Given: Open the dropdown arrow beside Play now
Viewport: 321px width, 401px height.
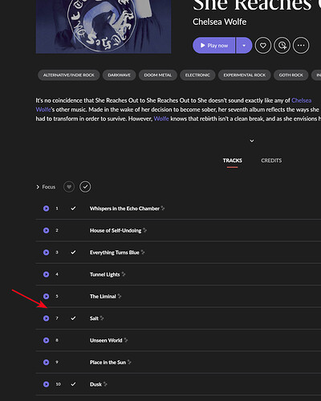Looking at the screenshot, I should coord(244,46).
